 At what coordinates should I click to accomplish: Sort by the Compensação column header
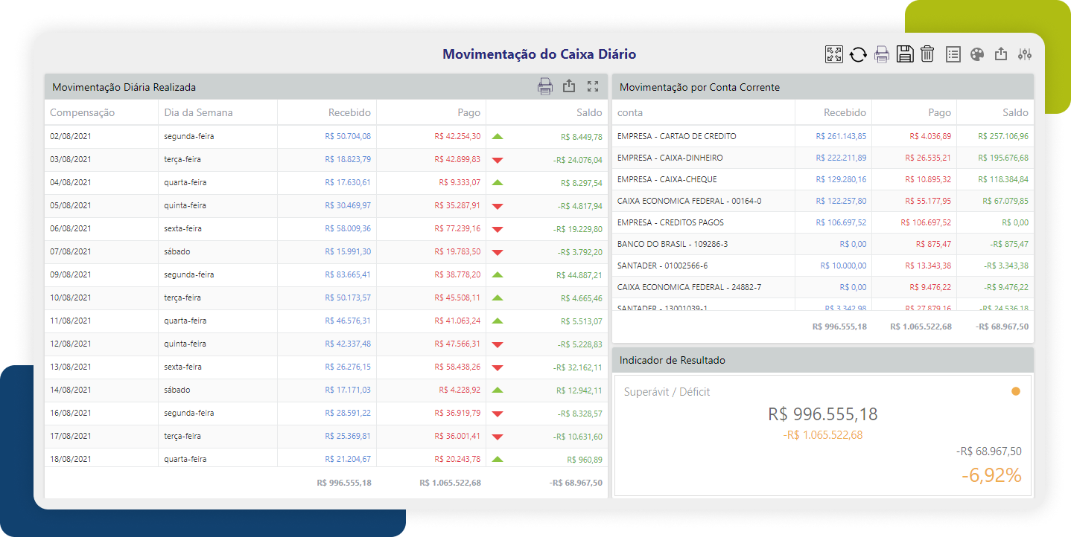pyautogui.click(x=83, y=112)
